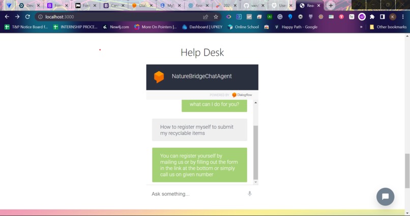The height and width of the screenshot is (216, 410).
Task: Select the 'How to register myself' message
Action: [x=199, y=130]
